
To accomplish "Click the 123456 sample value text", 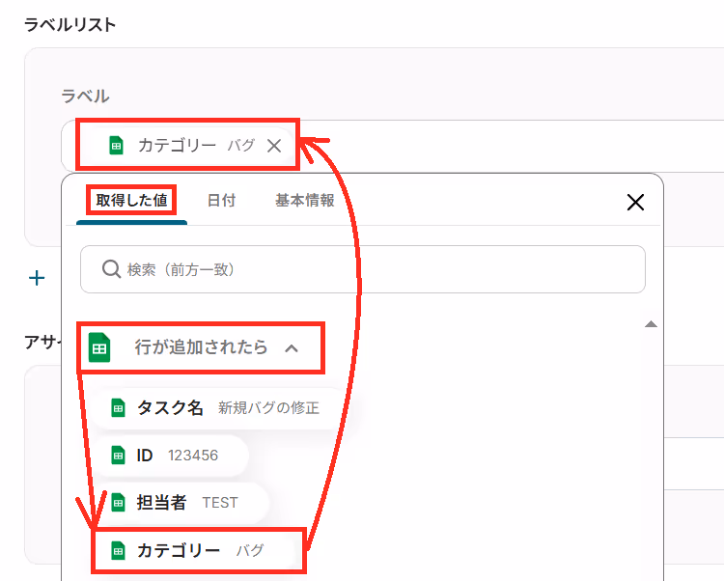I will coord(193,456).
